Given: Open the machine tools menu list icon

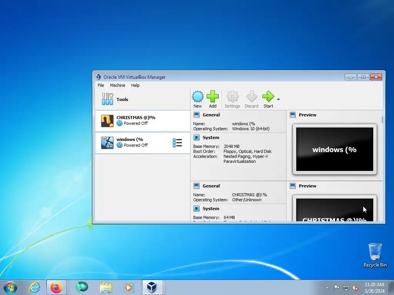Looking at the screenshot, I should pyautogui.click(x=177, y=143).
